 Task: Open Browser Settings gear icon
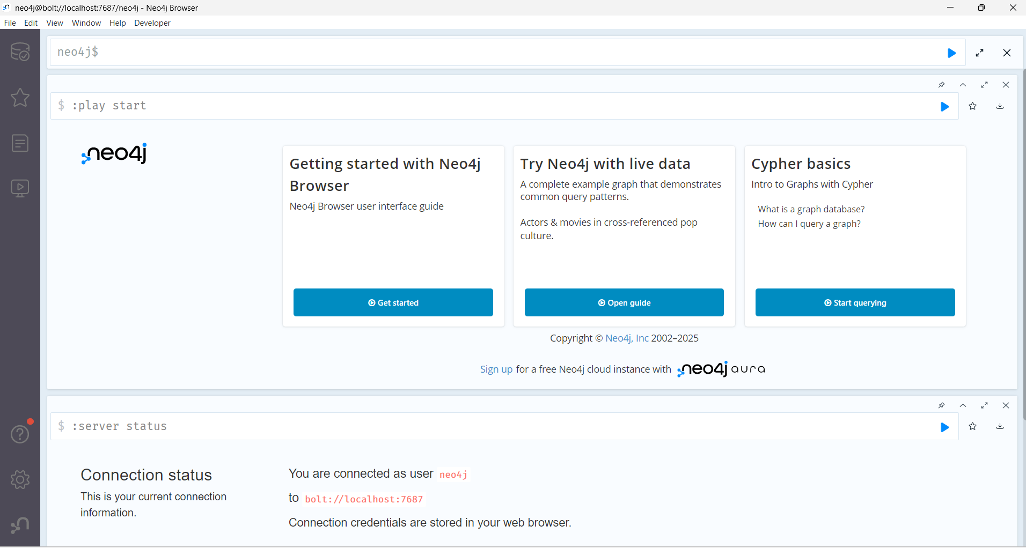pyautogui.click(x=20, y=479)
